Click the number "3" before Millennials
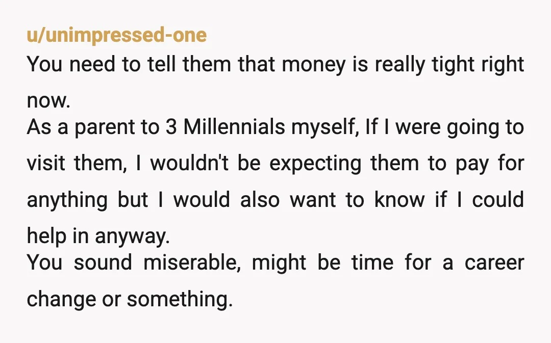 [171, 127]
